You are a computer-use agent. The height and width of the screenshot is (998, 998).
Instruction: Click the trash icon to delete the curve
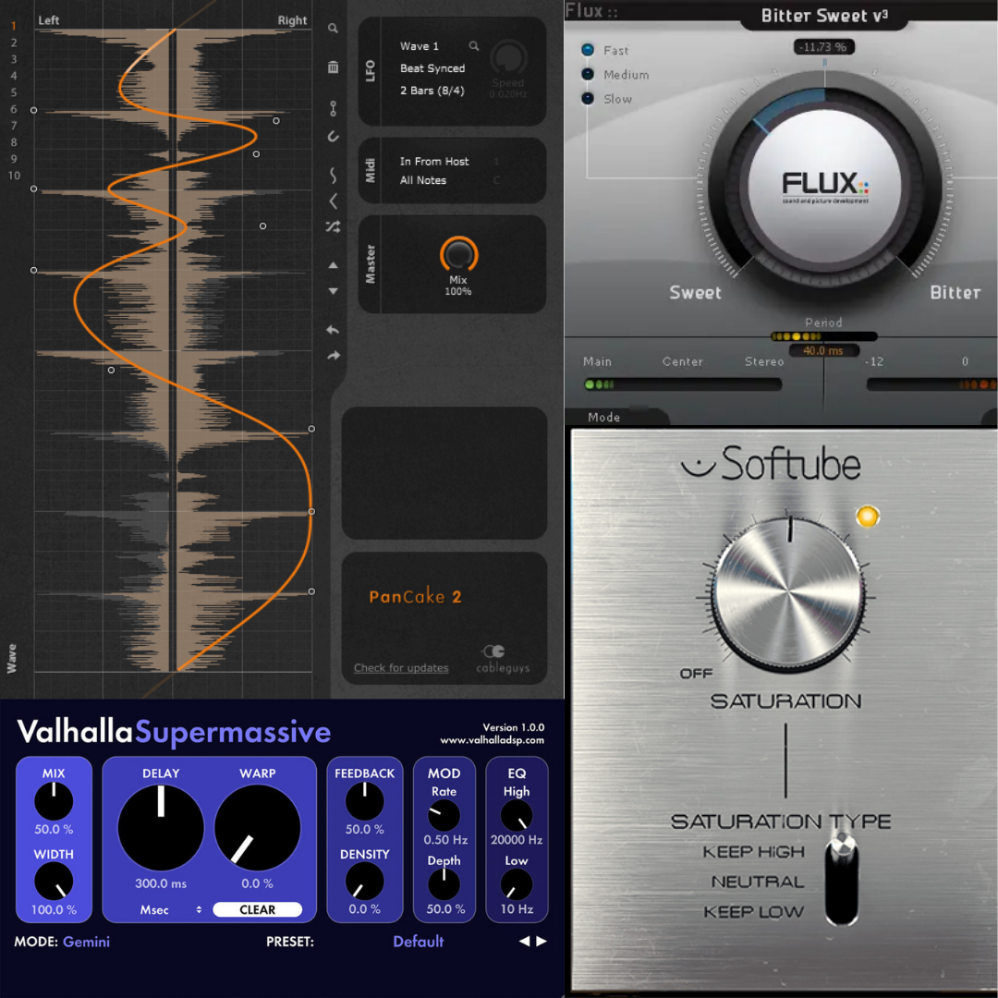[333, 67]
